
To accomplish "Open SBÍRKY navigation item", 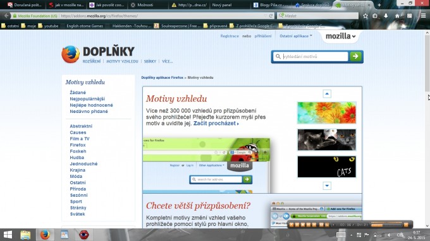I will (150, 61).
